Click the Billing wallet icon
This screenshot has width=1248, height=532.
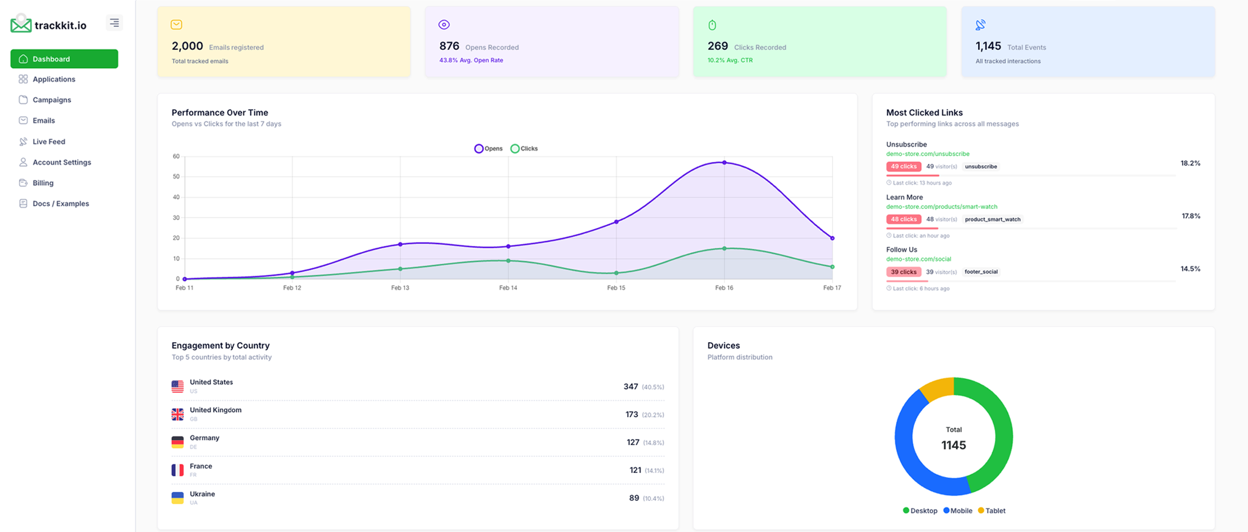click(23, 182)
